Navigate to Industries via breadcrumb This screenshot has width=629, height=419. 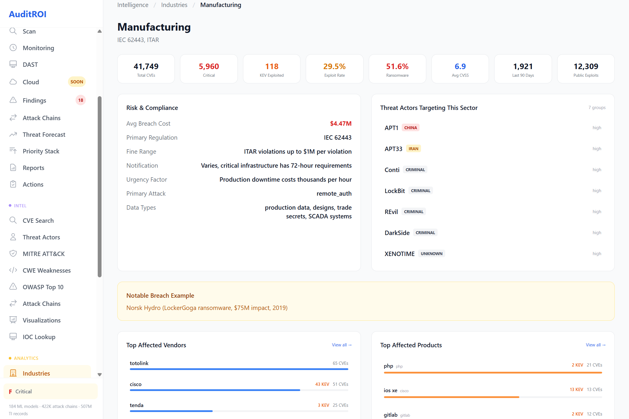[x=174, y=5]
